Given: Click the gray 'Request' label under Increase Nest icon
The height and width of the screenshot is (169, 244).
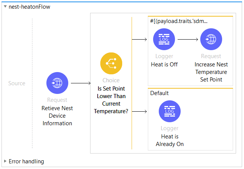Looking at the screenshot, I should click(x=211, y=56).
